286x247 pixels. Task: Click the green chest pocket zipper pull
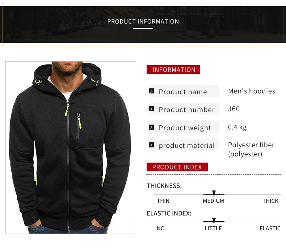[x=80, y=123]
